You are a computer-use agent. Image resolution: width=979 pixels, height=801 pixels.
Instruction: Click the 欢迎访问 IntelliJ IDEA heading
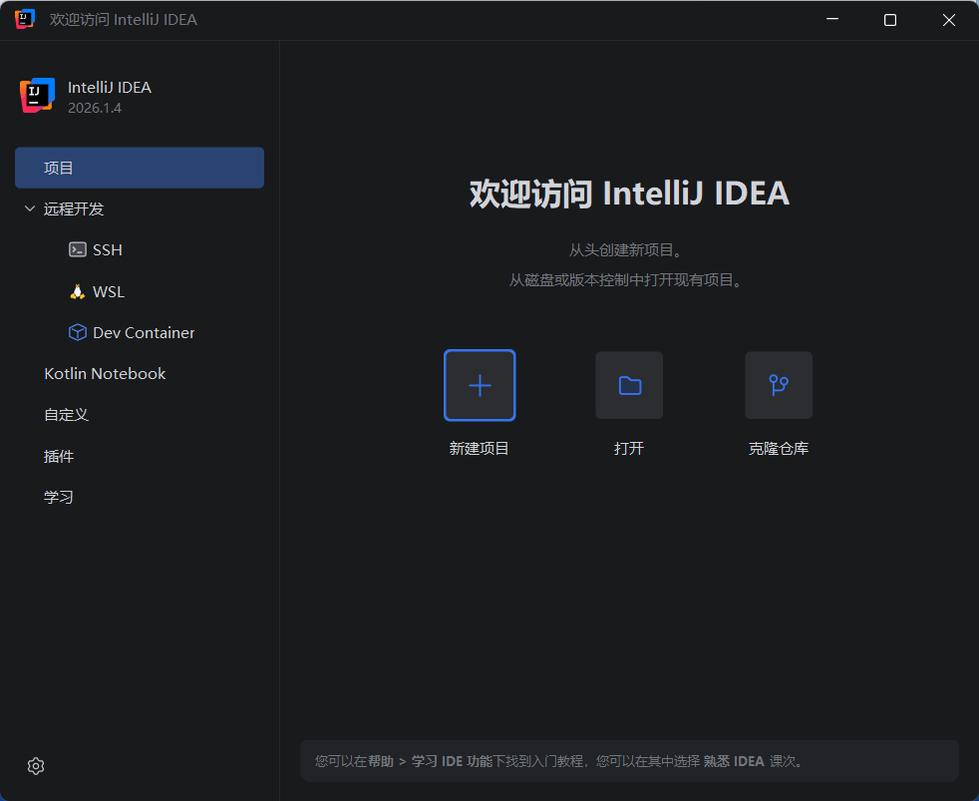pyautogui.click(x=629, y=194)
